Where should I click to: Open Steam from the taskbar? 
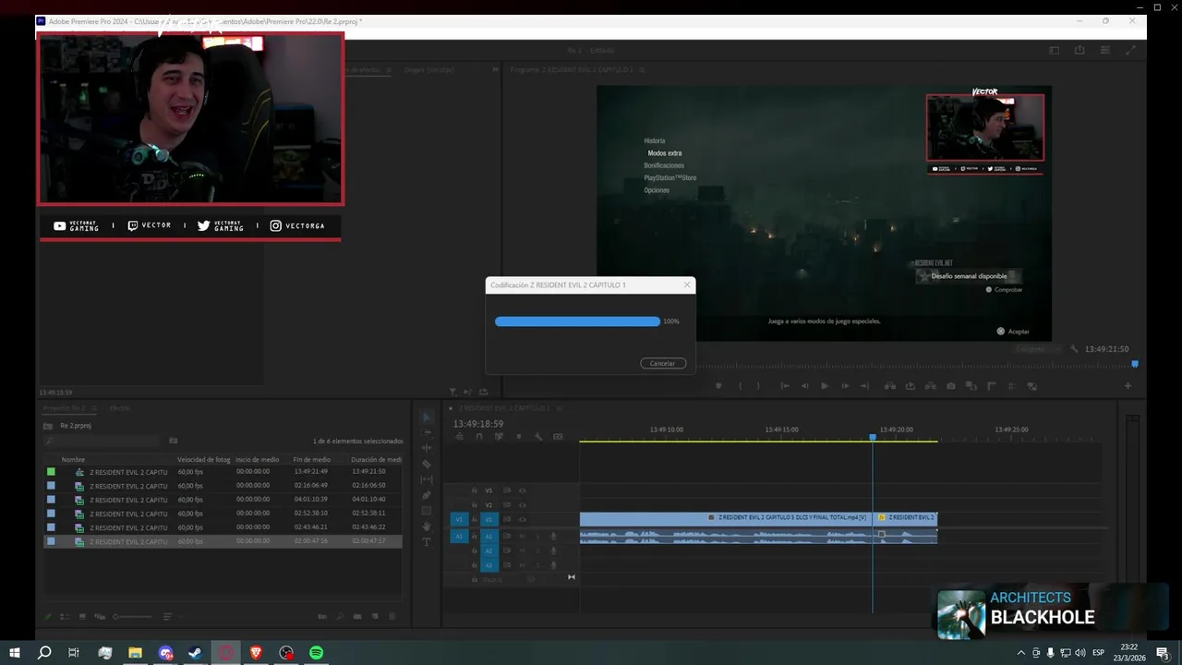click(x=196, y=653)
